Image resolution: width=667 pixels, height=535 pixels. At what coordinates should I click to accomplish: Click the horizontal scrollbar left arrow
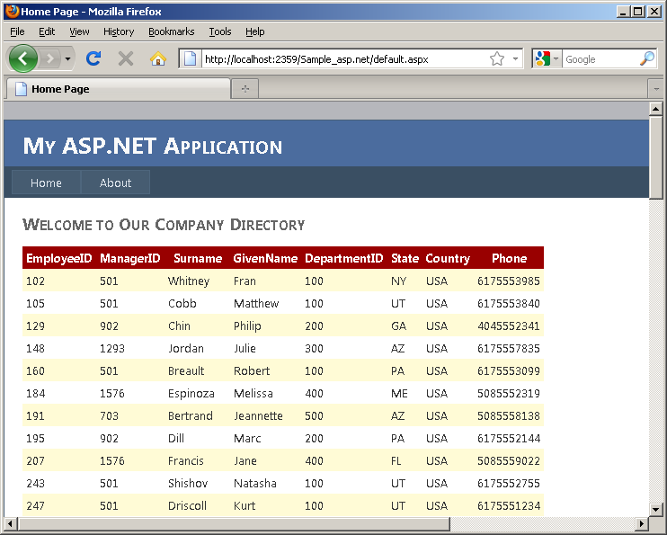(x=11, y=523)
